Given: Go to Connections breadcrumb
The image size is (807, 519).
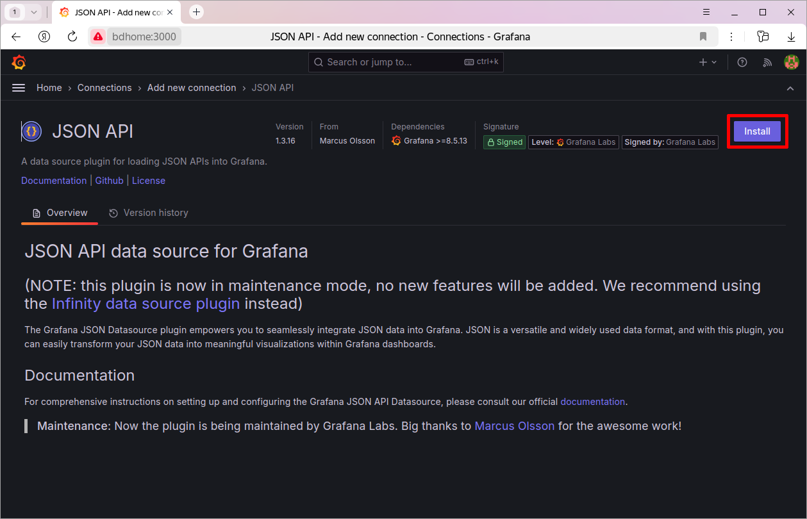Looking at the screenshot, I should click(104, 88).
